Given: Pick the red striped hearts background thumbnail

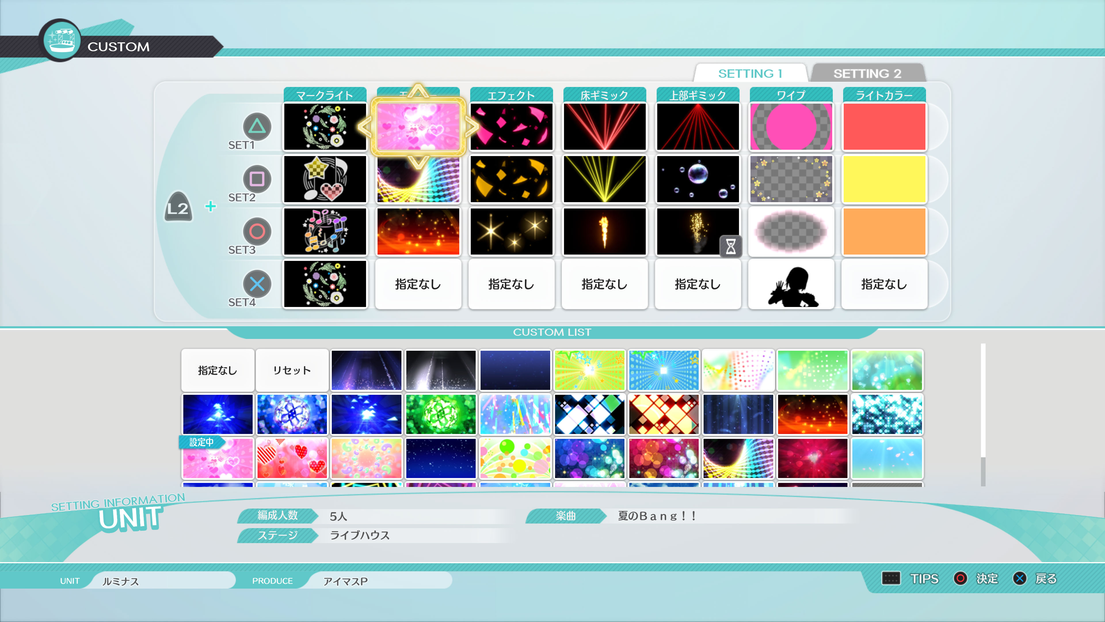Looking at the screenshot, I should [292, 458].
